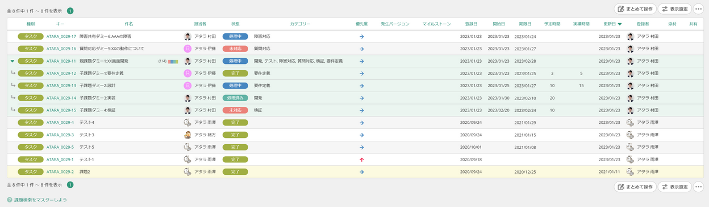Click category 要件定義 in ATARA_0029-12 row
709x207 pixels.
click(x=262, y=74)
